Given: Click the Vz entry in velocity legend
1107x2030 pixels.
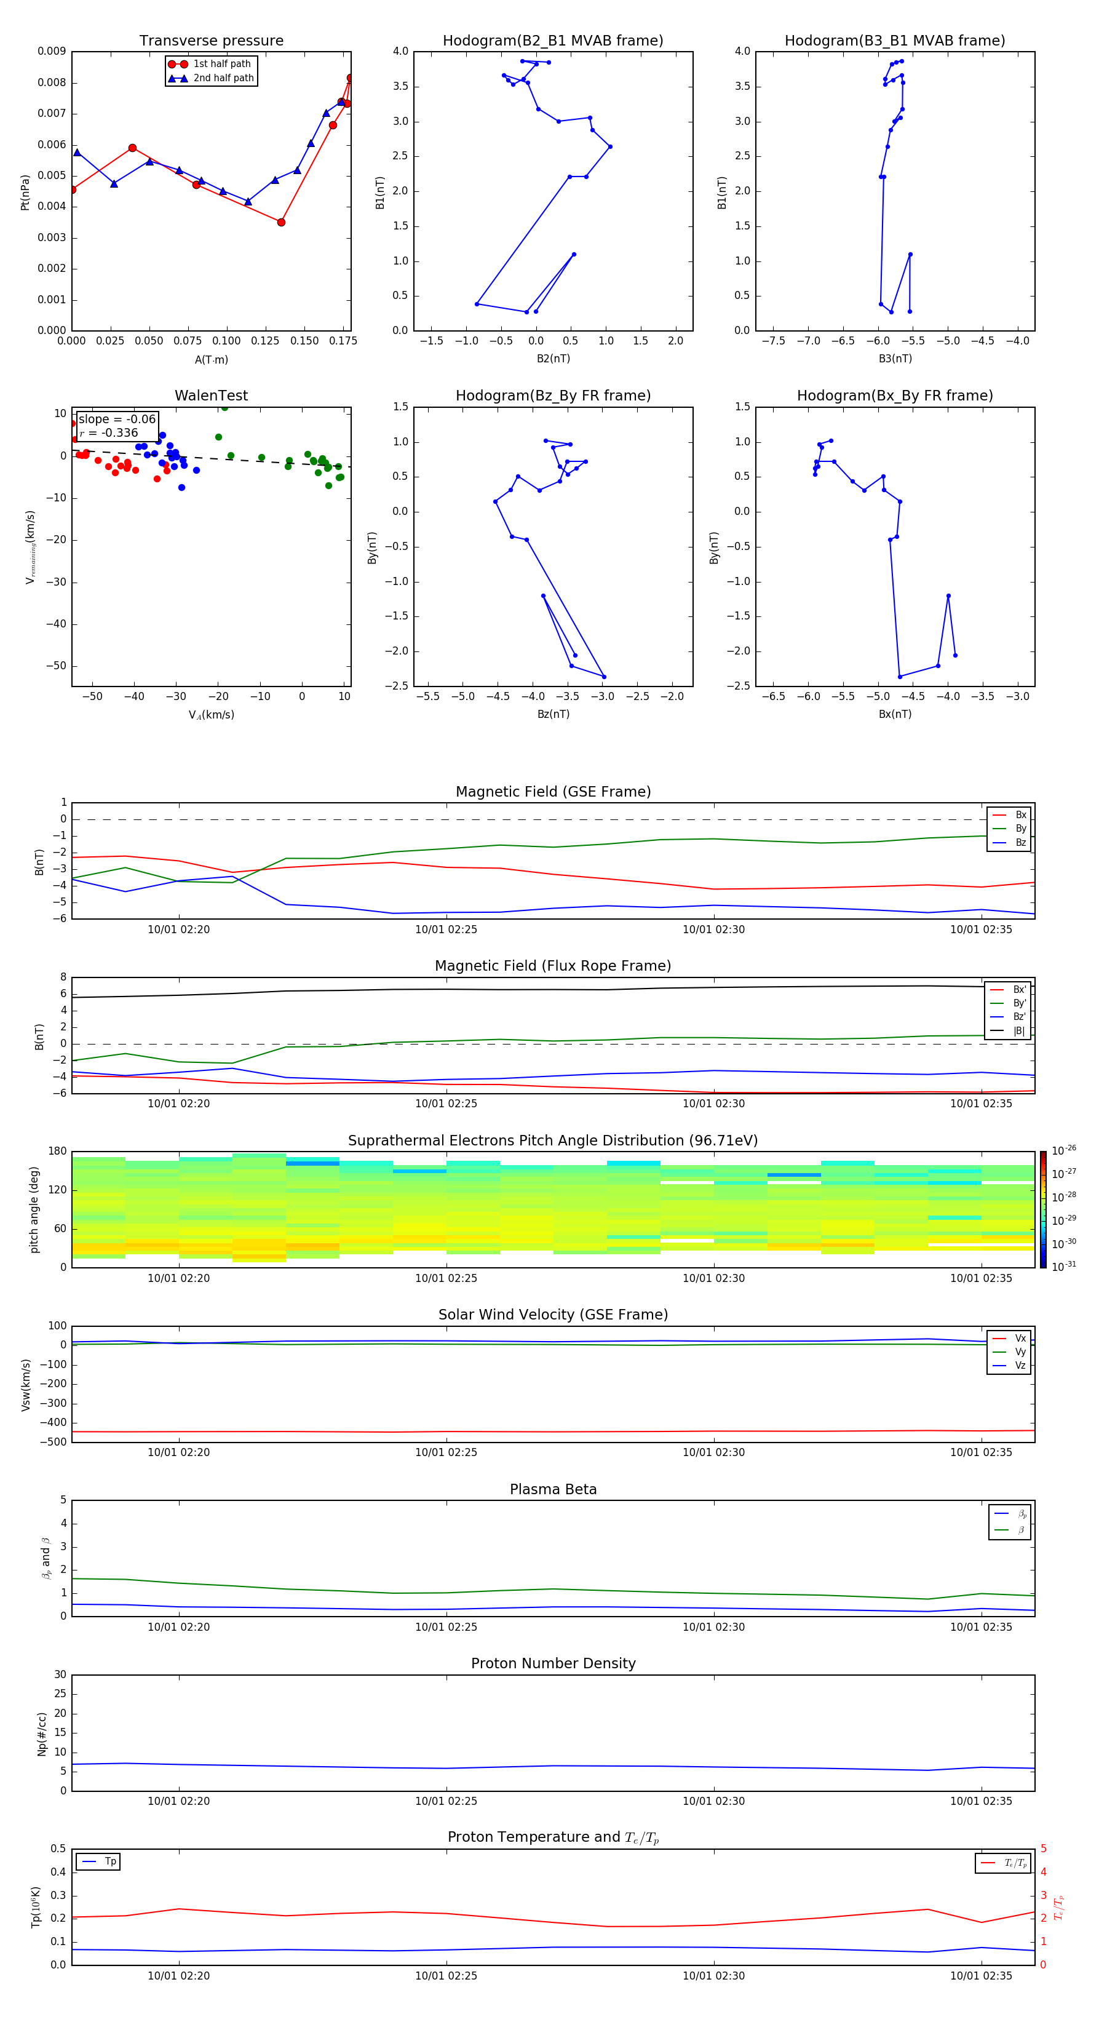Looking at the screenshot, I should pos(1009,1366).
